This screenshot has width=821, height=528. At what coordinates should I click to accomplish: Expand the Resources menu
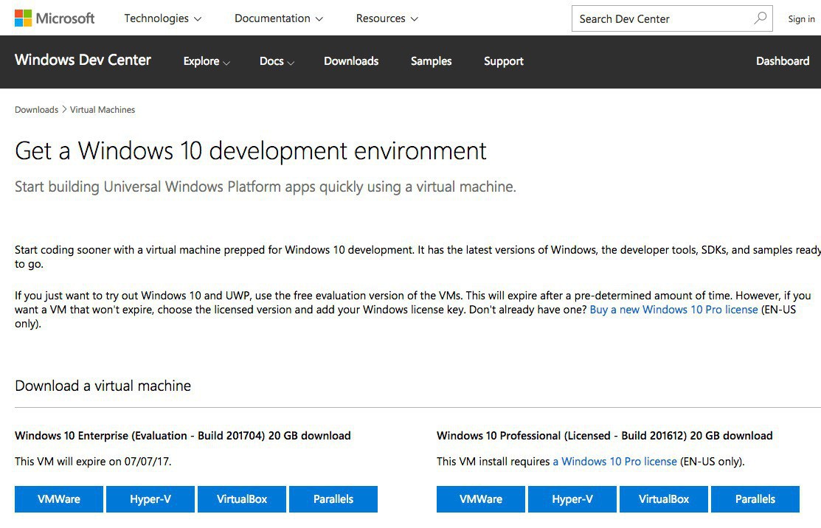pos(387,18)
